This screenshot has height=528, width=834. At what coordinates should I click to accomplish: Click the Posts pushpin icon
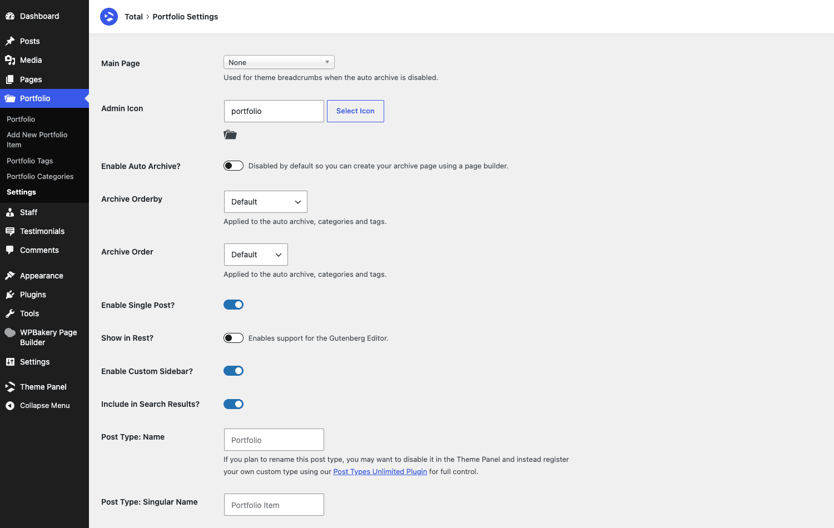coord(10,41)
